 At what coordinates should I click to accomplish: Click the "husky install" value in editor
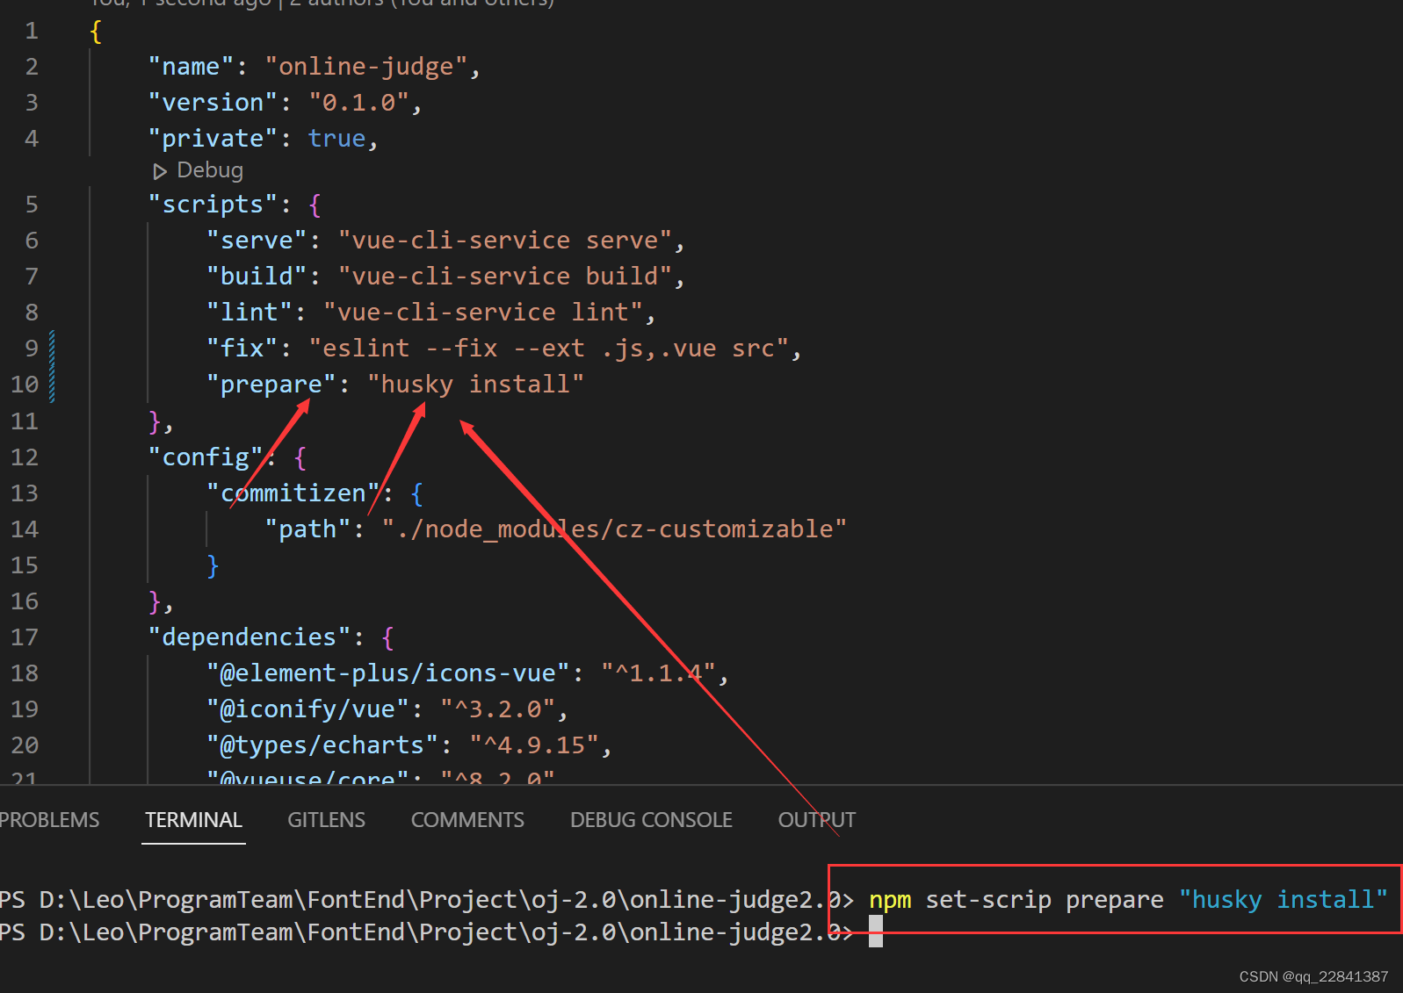pos(475,385)
